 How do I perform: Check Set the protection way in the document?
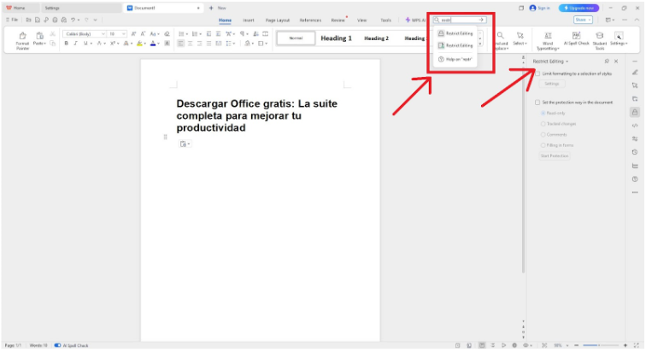pos(537,103)
